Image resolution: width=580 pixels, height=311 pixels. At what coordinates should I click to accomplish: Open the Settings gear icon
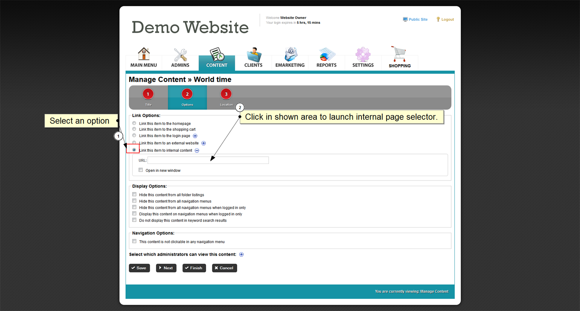pyautogui.click(x=363, y=55)
